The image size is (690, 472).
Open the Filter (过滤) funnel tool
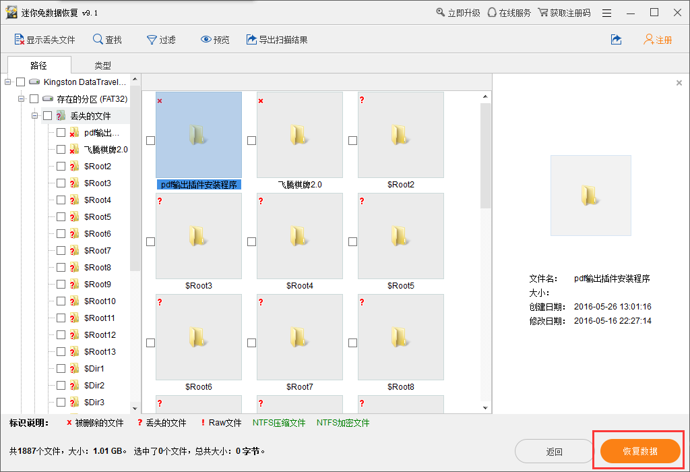point(152,40)
